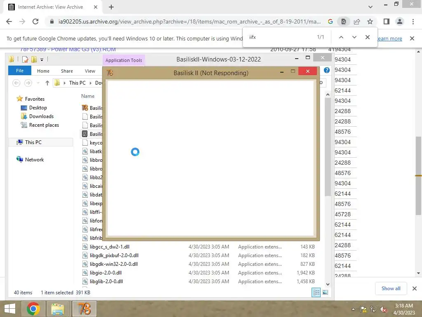Click Explorer file list scroll up arrow
The width and height of the screenshot is (422, 317).
point(328,95)
